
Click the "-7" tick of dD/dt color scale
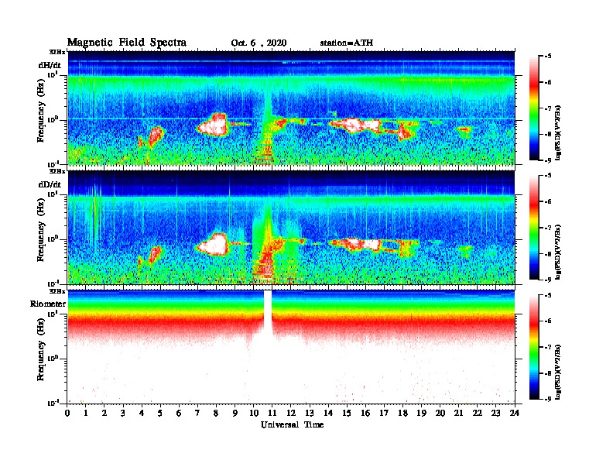pyautogui.click(x=549, y=228)
